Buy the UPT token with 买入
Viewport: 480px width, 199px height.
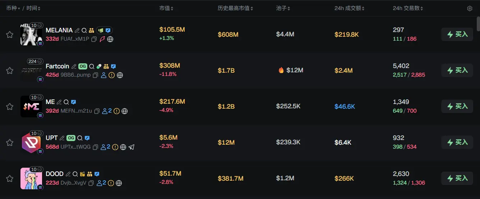point(457,143)
